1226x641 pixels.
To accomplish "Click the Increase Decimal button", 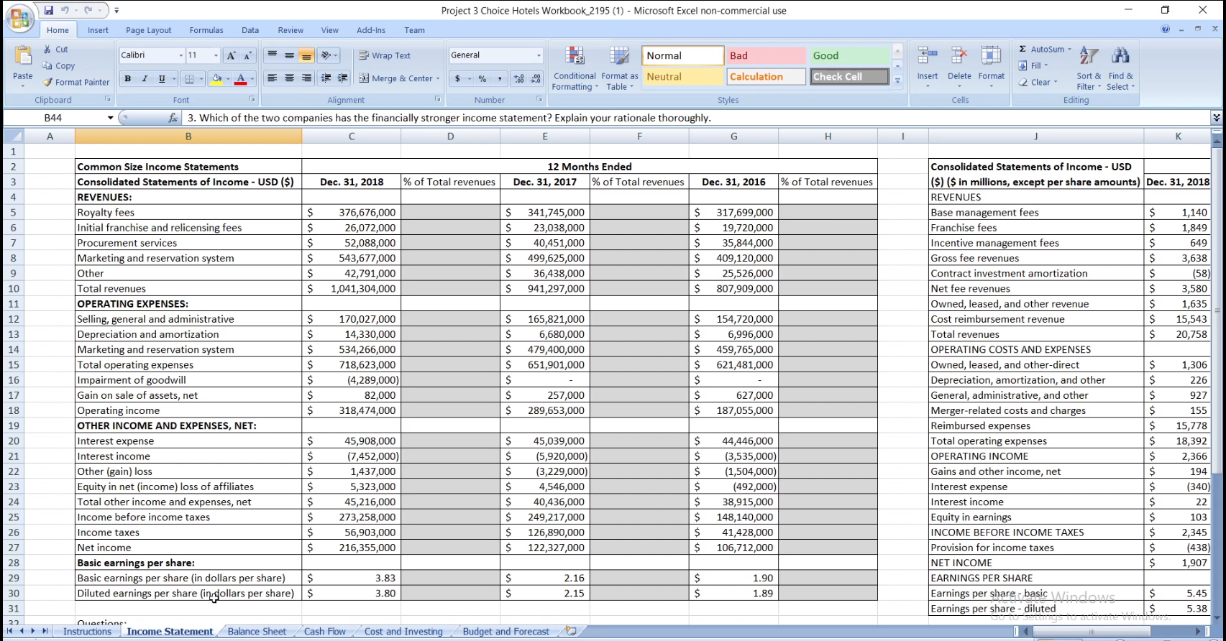I will pyautogui.click(x=518, y=78).
